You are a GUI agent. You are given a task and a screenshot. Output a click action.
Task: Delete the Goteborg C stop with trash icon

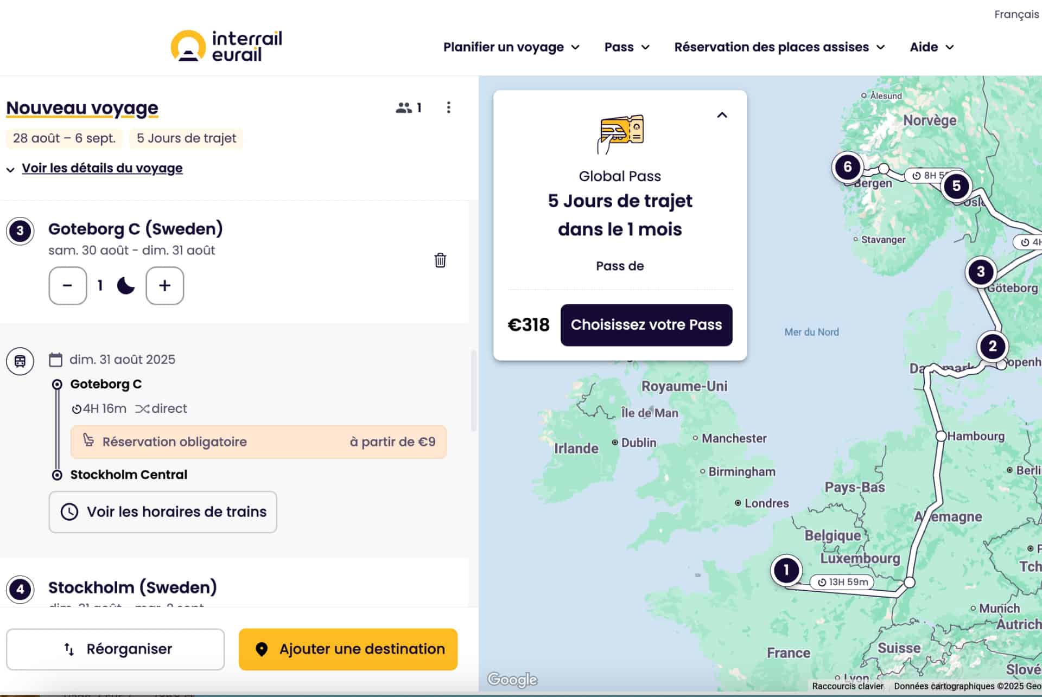(440, 260)
